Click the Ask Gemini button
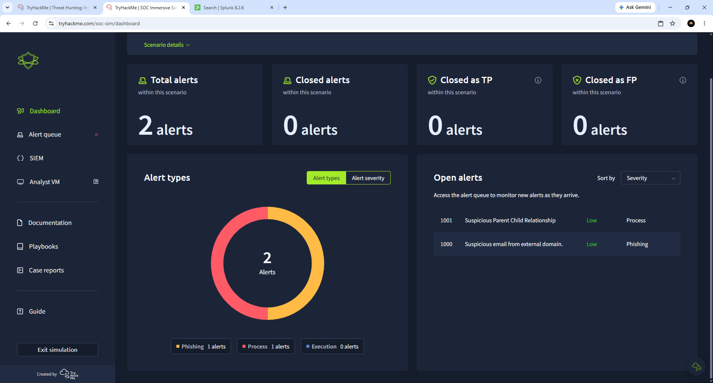This screenshot has width=713, height=383. [x=635, y=7]
